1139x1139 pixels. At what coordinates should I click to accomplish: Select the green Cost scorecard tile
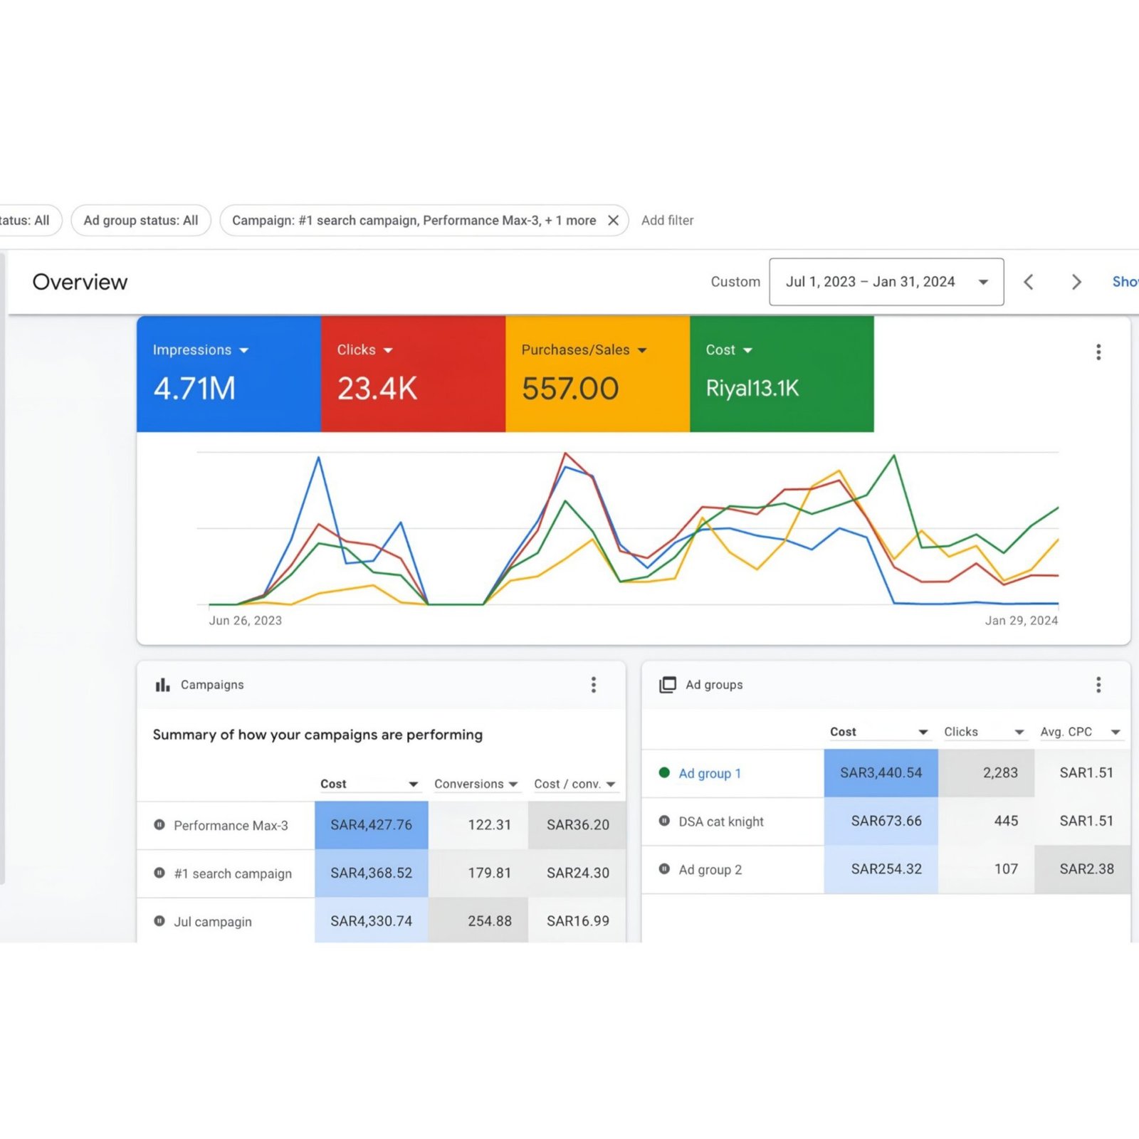[782, 374]
